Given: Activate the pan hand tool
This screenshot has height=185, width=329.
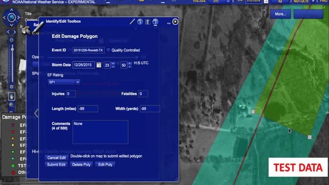Looking at the screenshot, I should click(11, 96).
